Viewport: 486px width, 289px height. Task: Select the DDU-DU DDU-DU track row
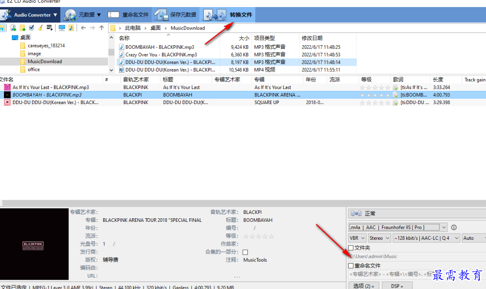click(243, 102)
